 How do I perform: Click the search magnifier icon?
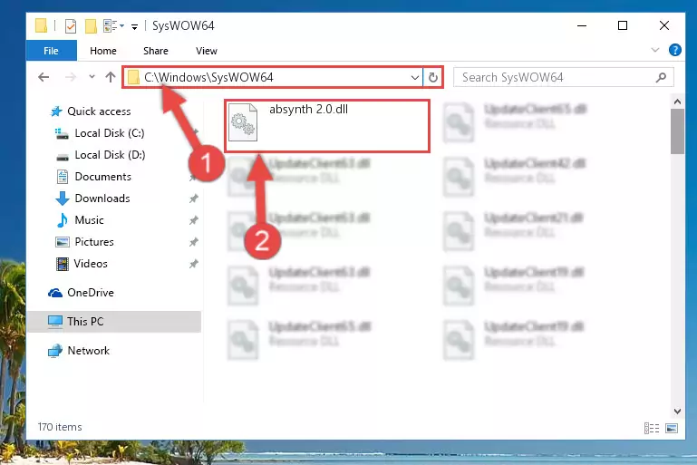[661, 77]
